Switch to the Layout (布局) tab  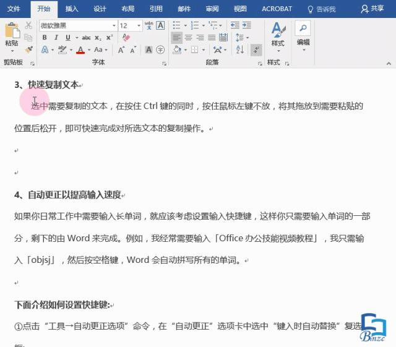(128, 9)
